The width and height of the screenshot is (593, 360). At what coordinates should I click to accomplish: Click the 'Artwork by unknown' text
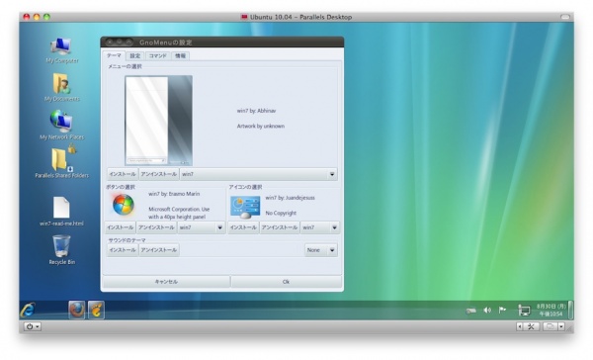tap(261, 126)
